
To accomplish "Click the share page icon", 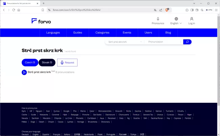I will coord(161,10).
